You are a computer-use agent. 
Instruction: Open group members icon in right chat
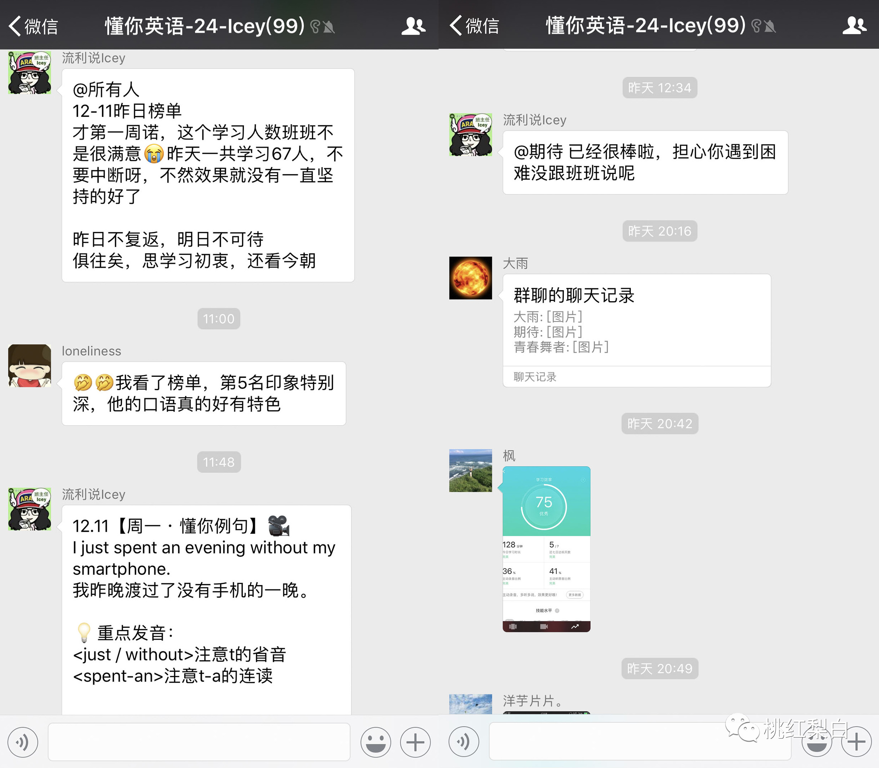tap(854, 26)
